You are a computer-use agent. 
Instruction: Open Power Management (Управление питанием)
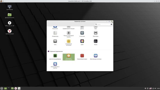tap(68, 42)
